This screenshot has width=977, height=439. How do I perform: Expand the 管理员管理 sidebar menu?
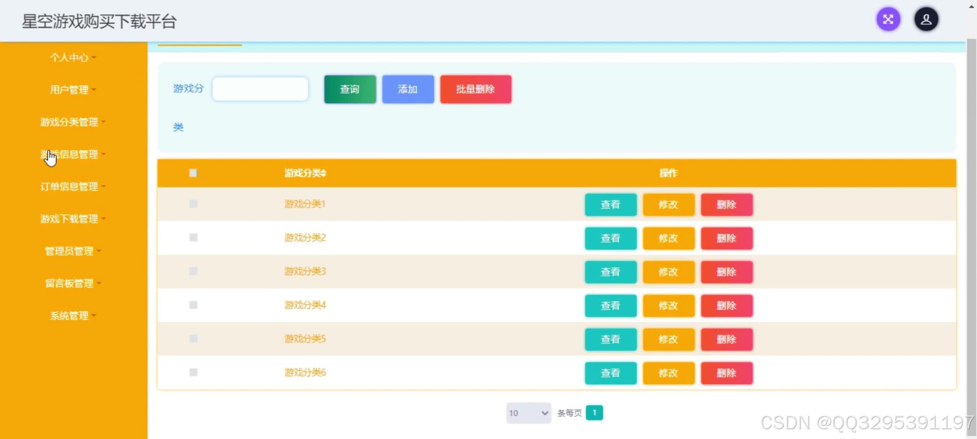coord(73,251)
